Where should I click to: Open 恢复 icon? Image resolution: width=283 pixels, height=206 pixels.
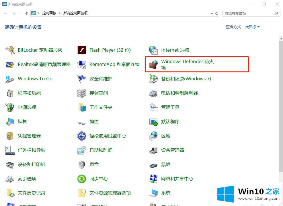coord(10,122)
